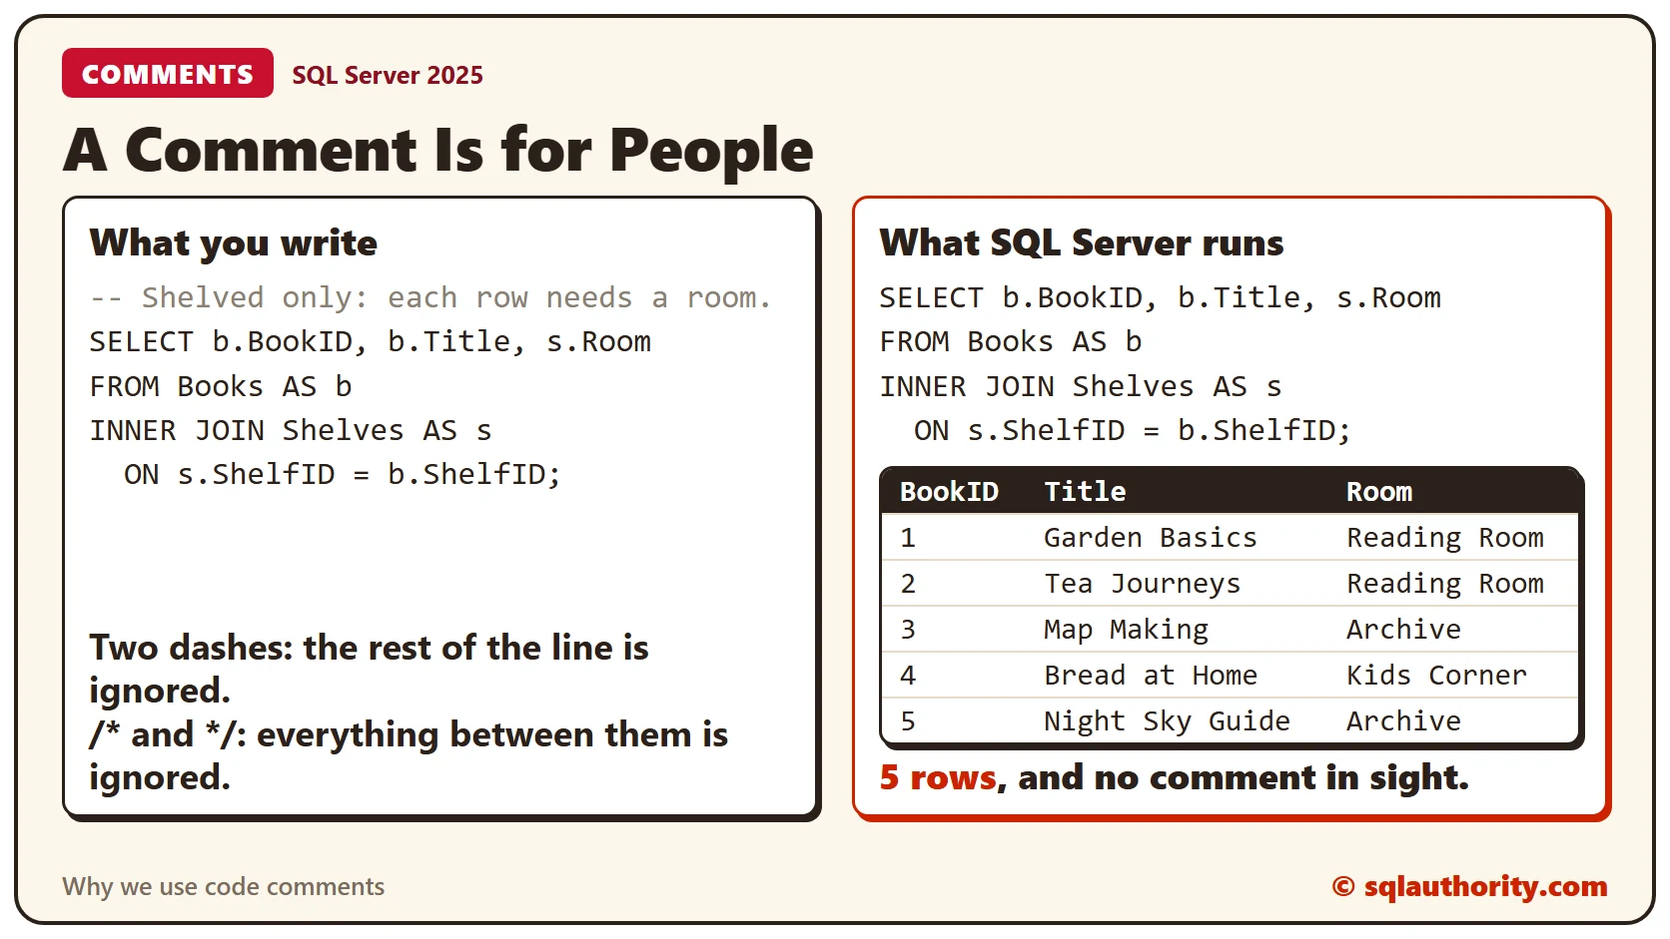Click the 'Bread at Home' title cell
Viewport: 1670px width, 939px height.
coord(1151,675)
